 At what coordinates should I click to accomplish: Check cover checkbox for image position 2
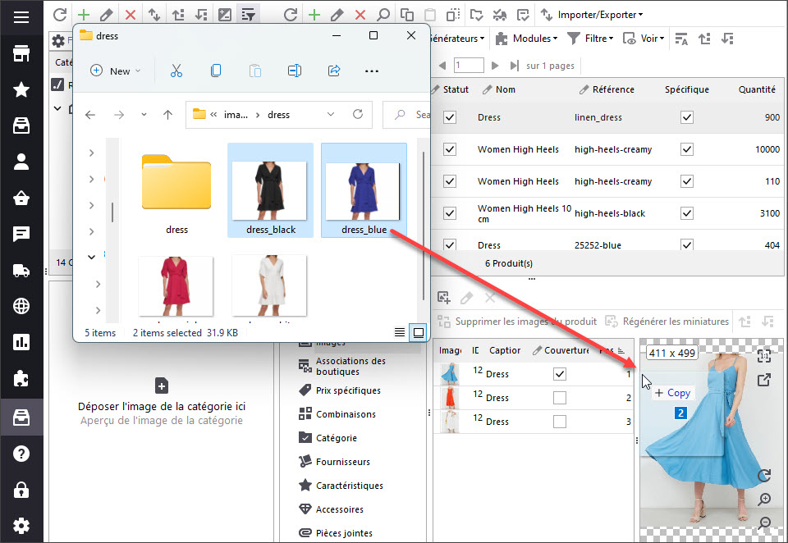click(559, 398)
